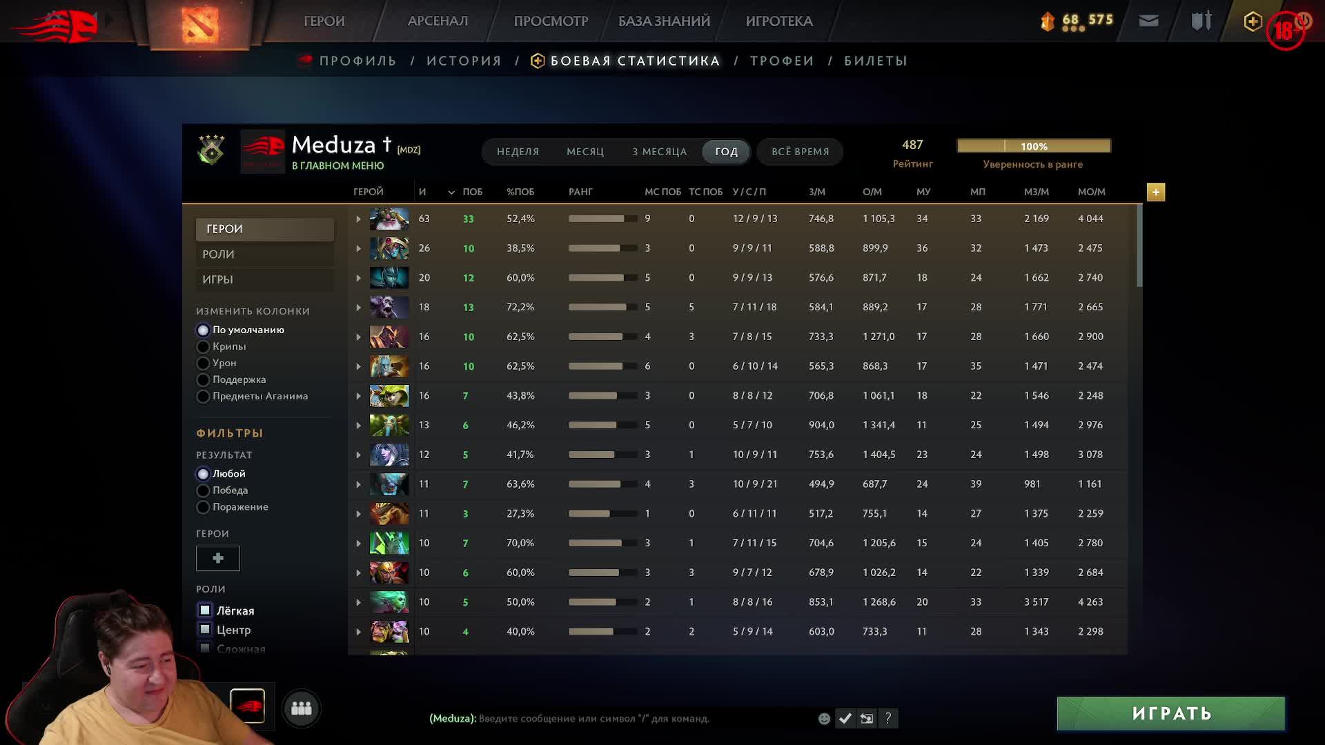Check the Лёгкая role checkbox

[x=205, y=610]
